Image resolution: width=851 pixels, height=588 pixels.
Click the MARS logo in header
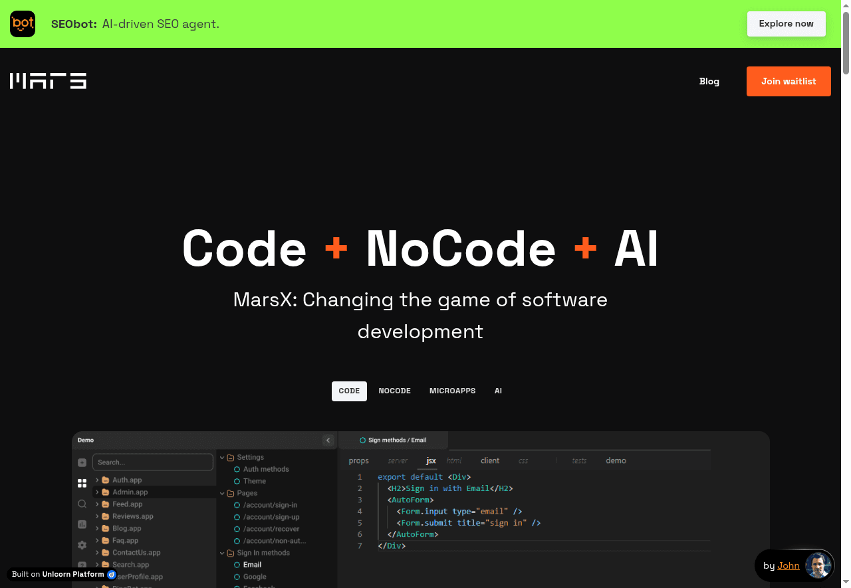(48, 81)
